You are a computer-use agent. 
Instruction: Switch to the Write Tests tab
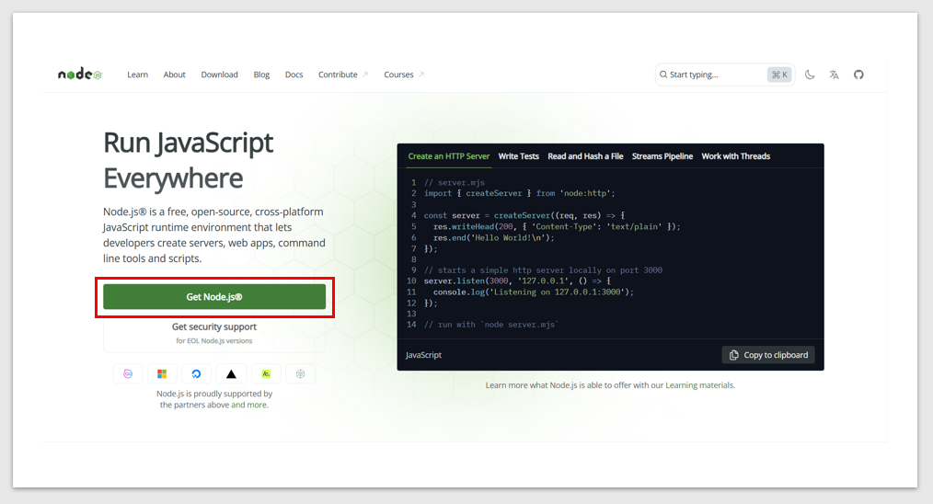[518, 156]
